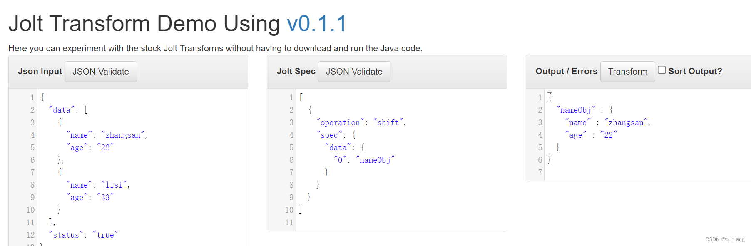The height and width of the screenshot is (246, 751).
Task: Click age "33" value in Json Input
Action: [105, 197]
